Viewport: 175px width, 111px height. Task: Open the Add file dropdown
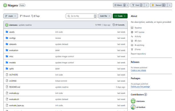pyautogui.click(x=105, y=16)
